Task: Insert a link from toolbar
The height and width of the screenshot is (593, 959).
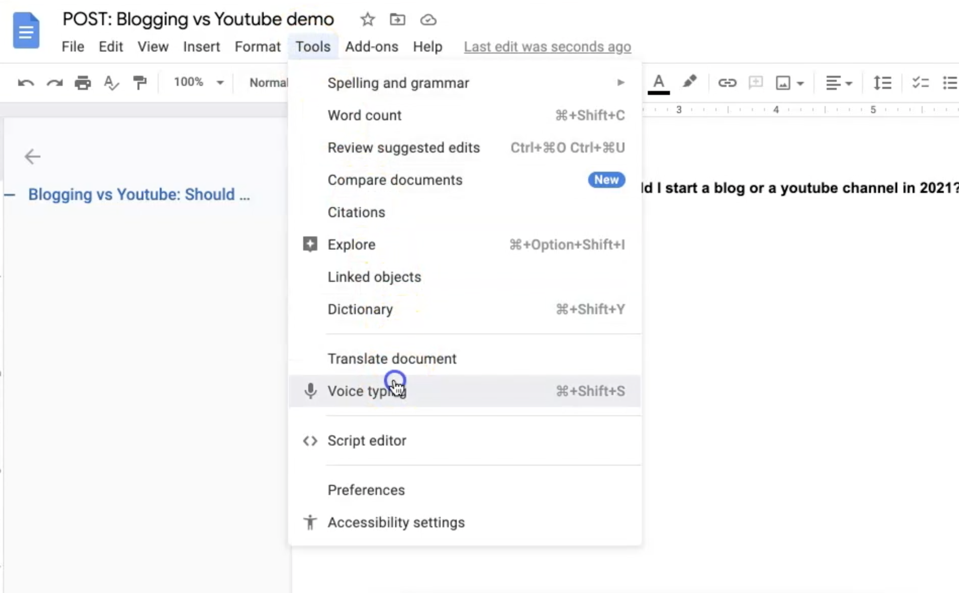Action: coord(727,82)
